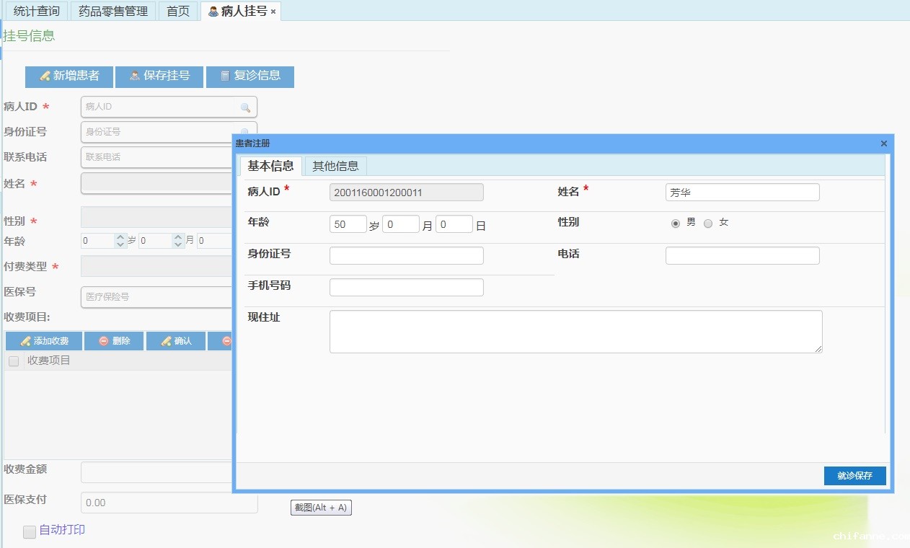Click the 医保支付 field showing 0.00
The width and height of the screenshot is (910, 548).
169,503
